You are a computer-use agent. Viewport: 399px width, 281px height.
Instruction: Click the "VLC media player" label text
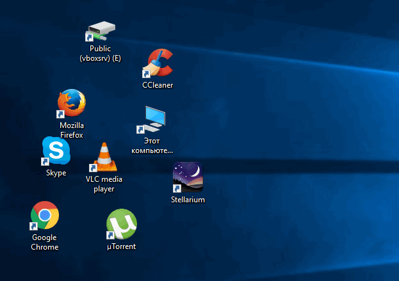[x=104, y=184]
